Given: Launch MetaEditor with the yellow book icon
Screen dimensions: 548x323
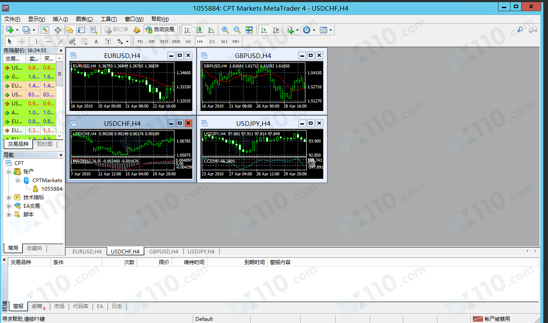Looking at the screenshot, I should click(x=137, y=30).
